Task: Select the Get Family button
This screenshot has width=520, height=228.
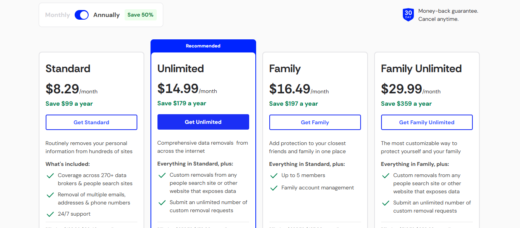Action: [x=315, y=122]
